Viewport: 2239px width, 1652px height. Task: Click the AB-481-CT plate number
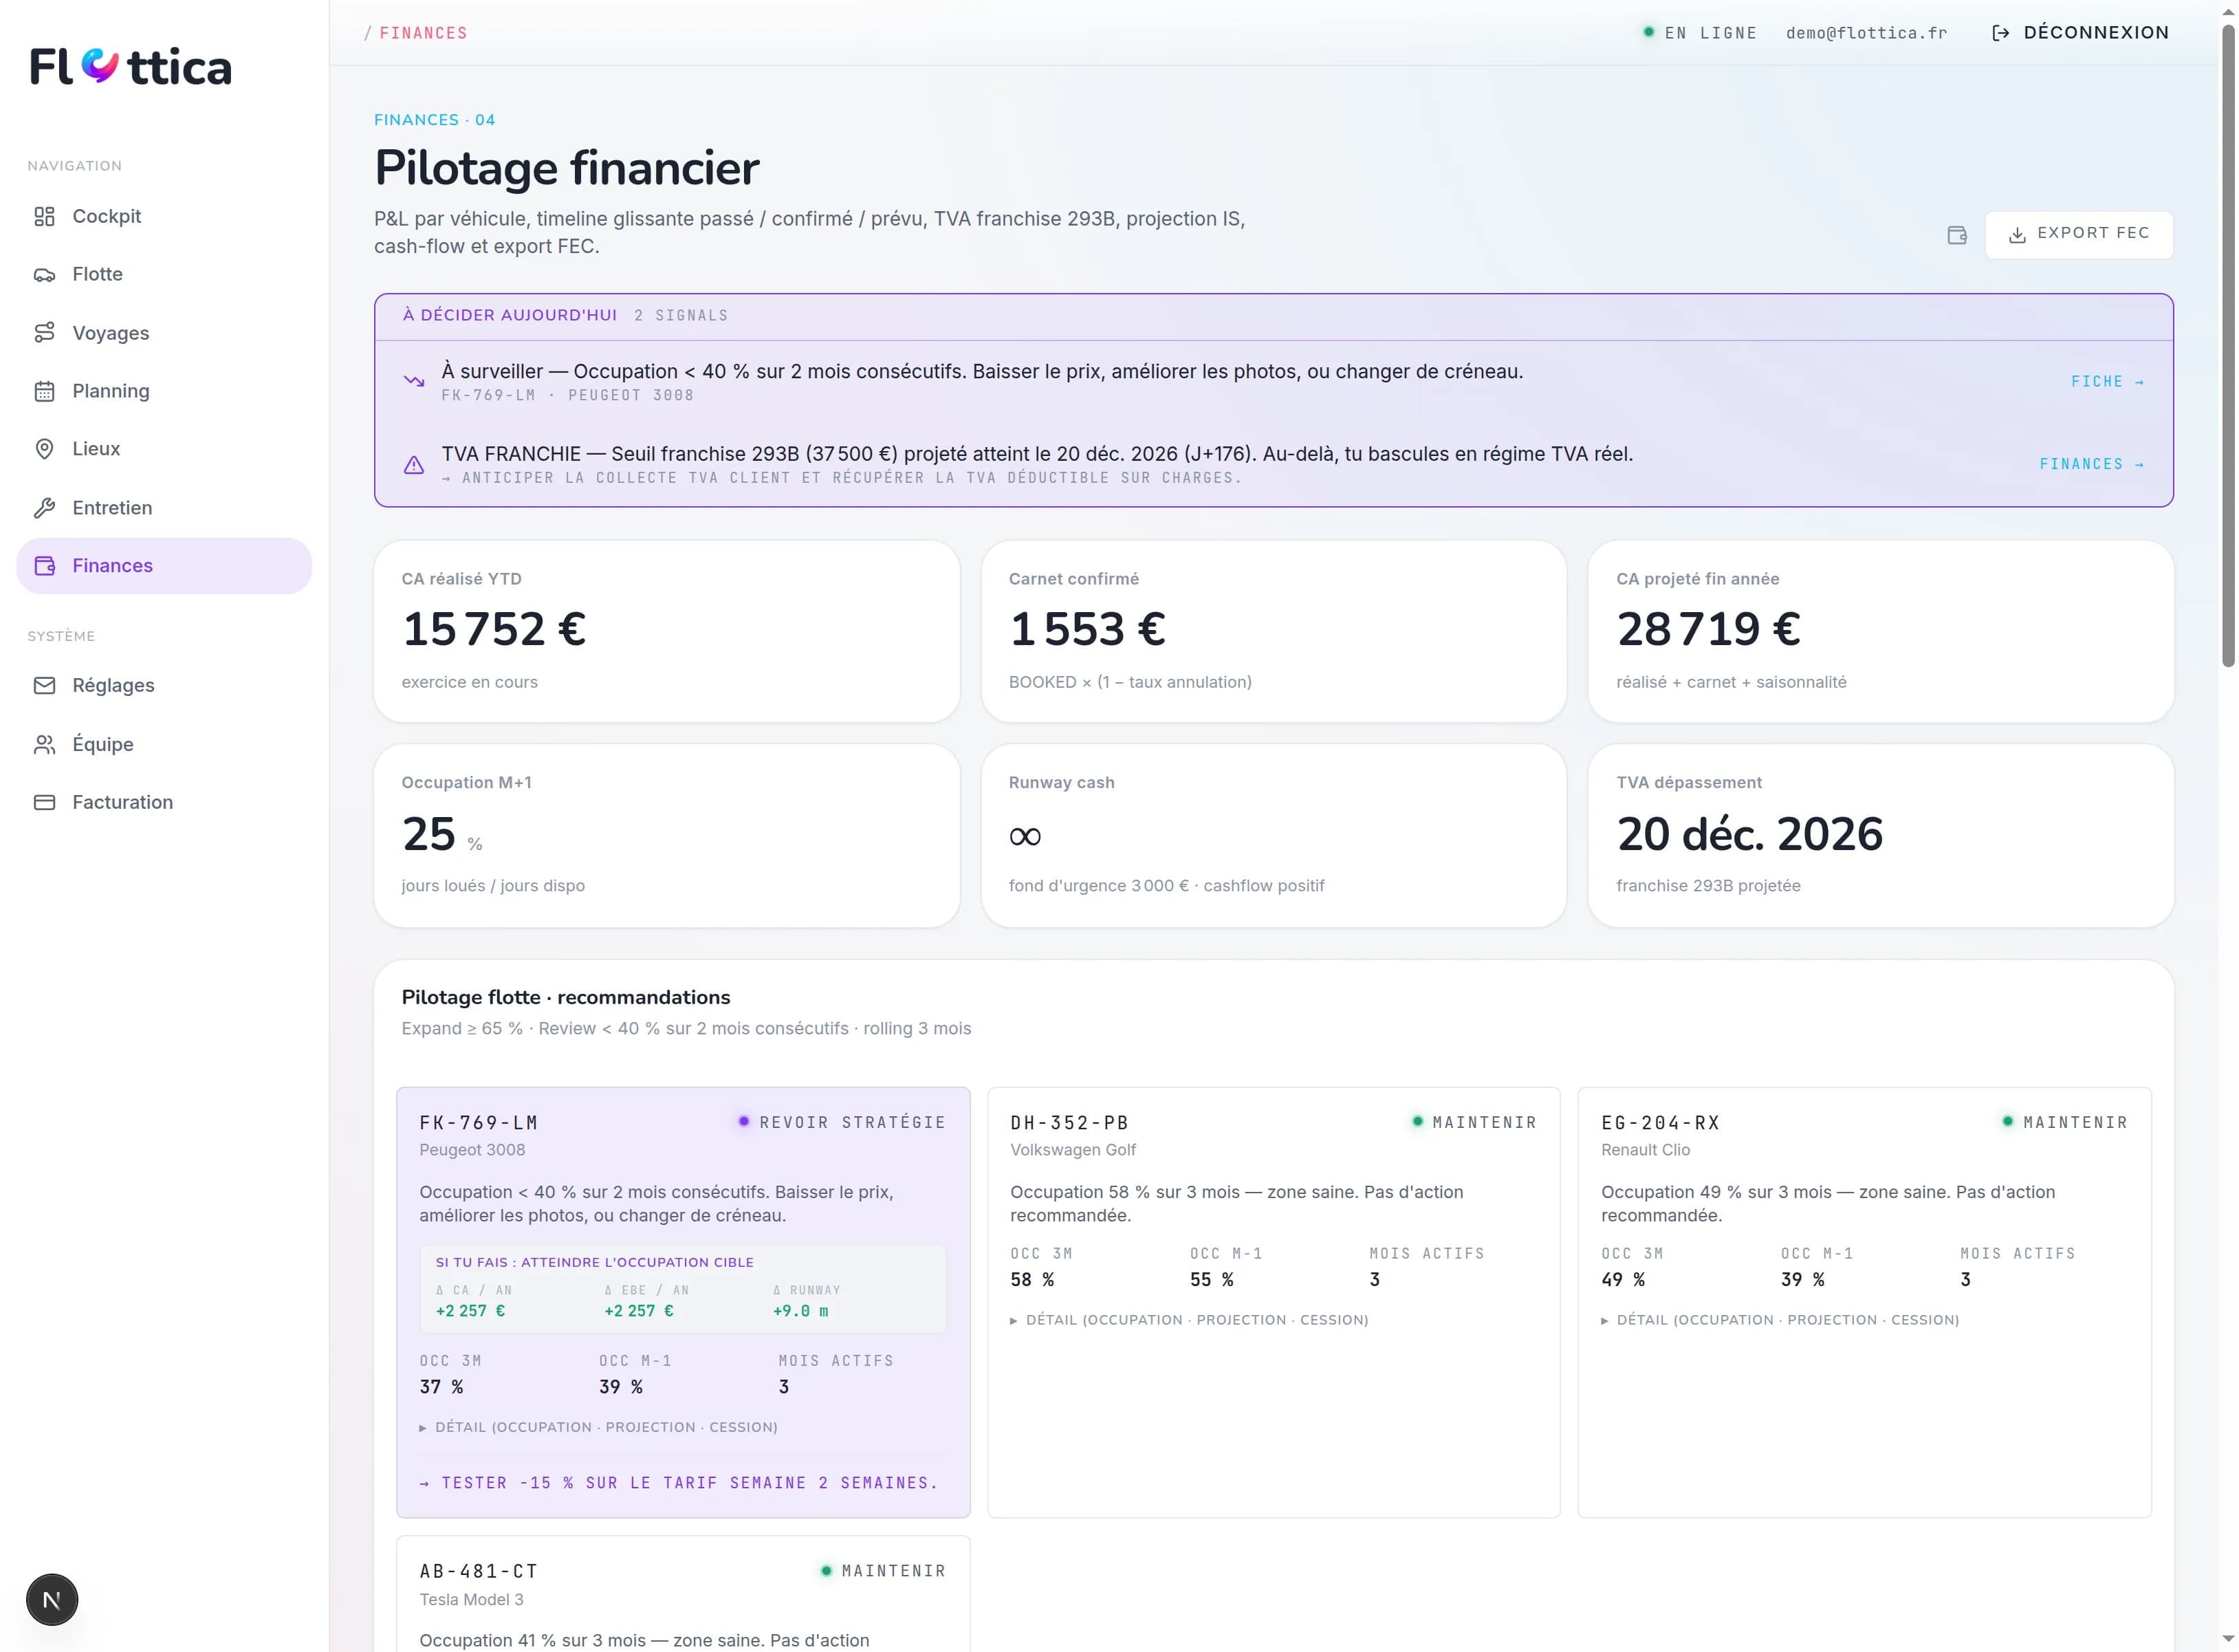click(479, 1572)
